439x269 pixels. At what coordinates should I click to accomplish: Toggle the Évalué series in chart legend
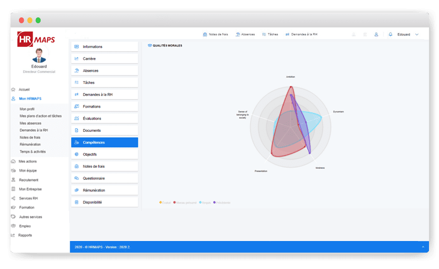pyautogui.click(x=165, y=202)
